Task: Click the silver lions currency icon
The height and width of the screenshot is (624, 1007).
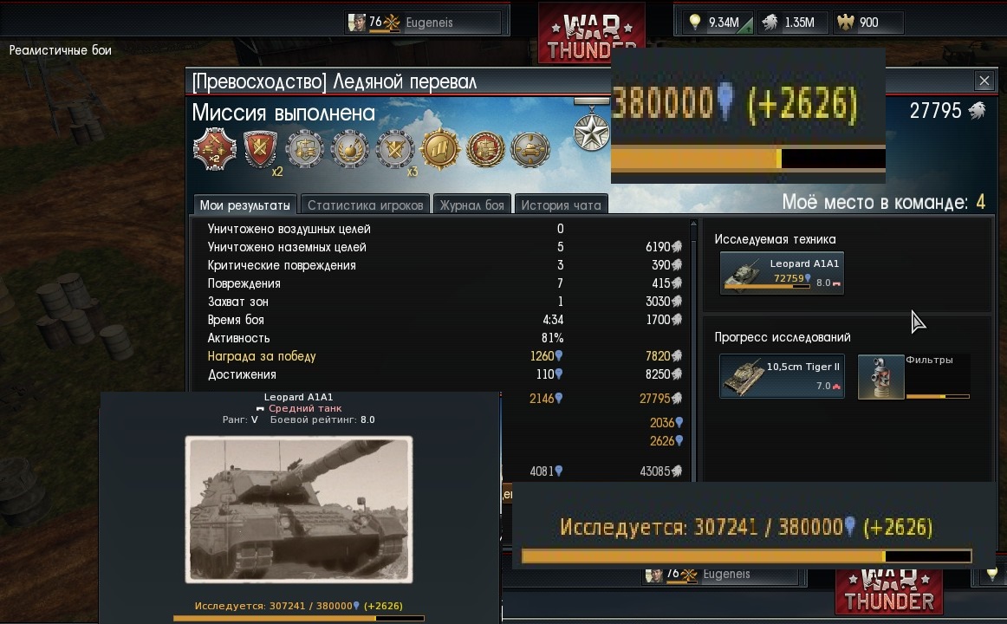Action: click(770, 23)
